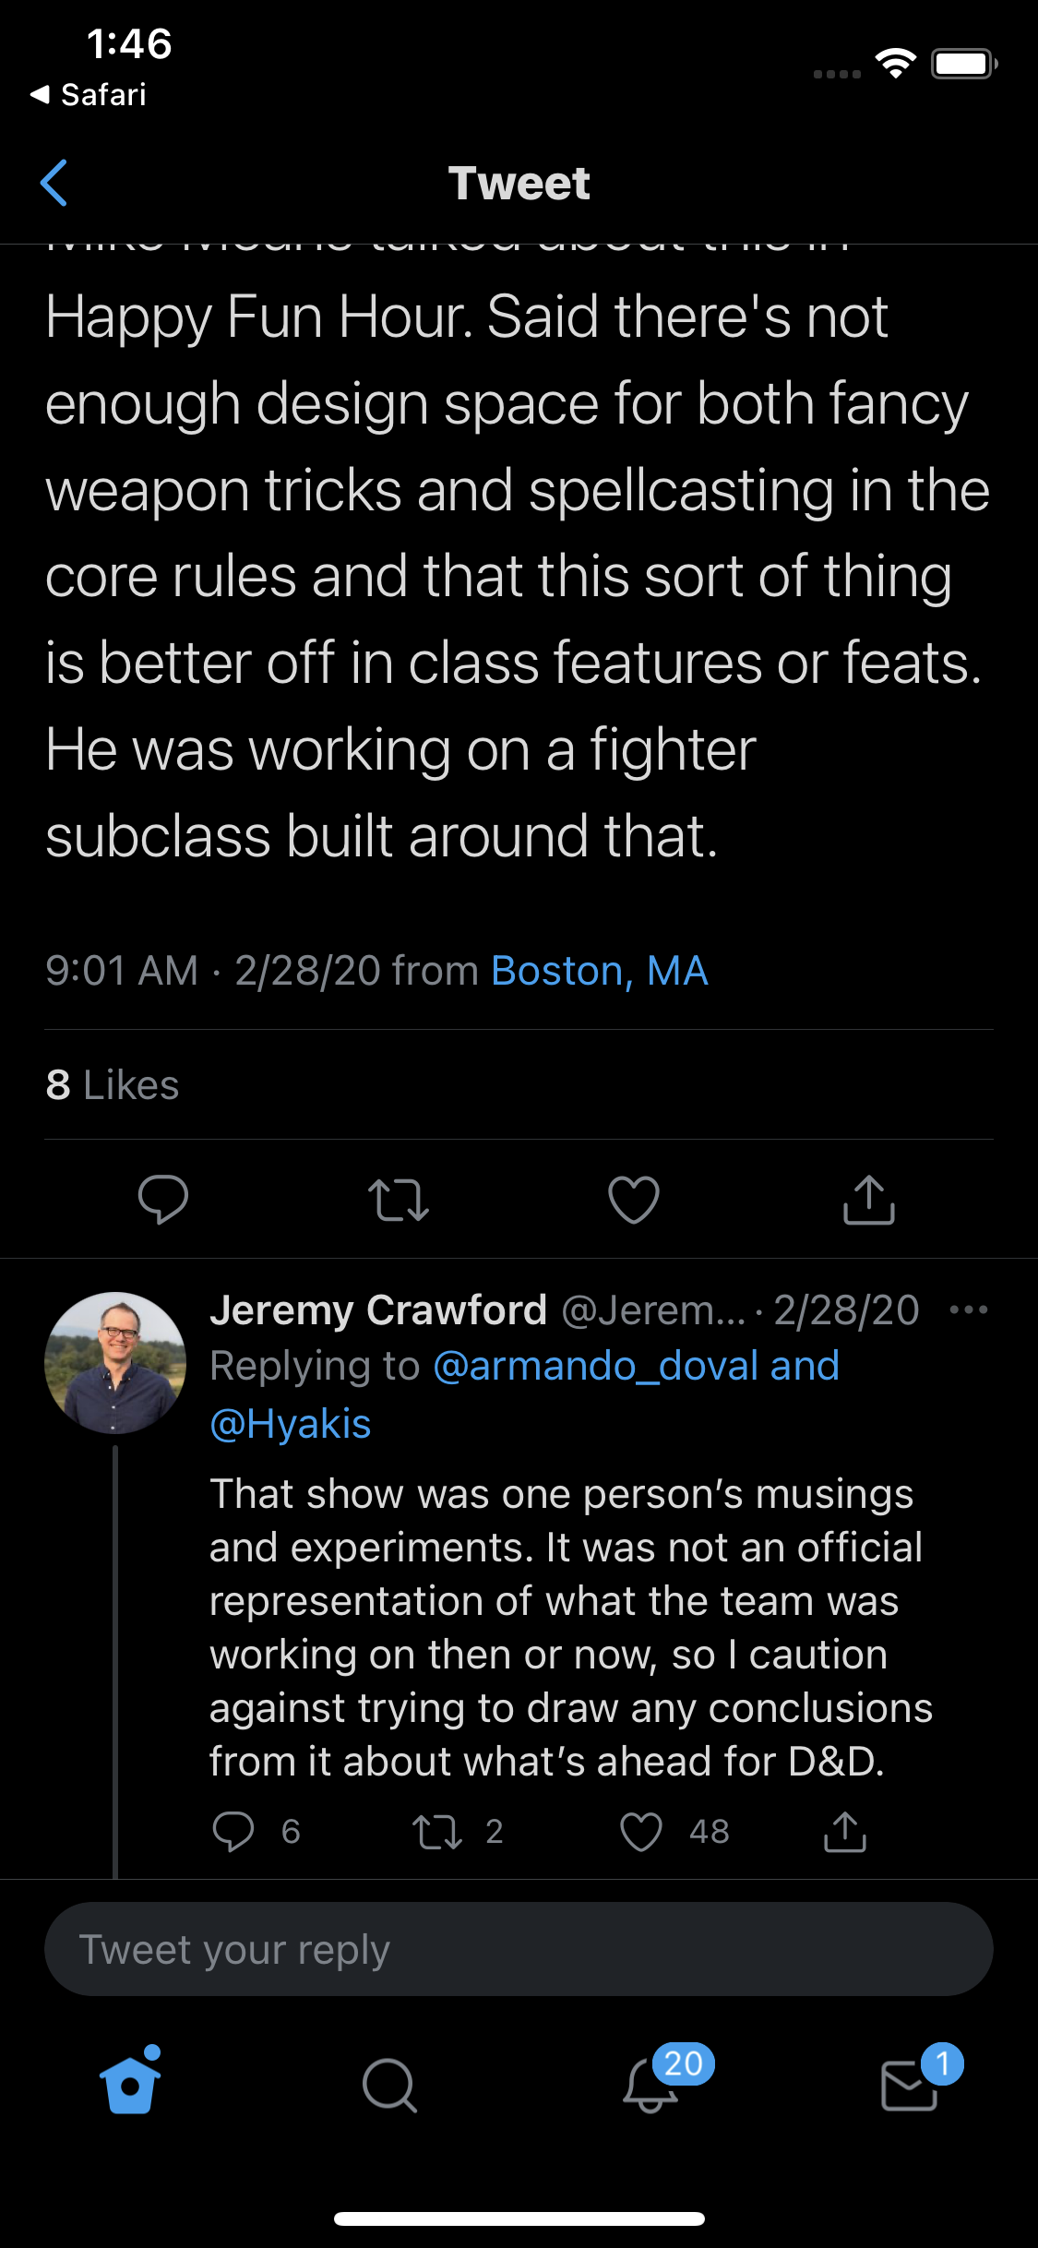Retweet the main tweet
Screen dimensions: 1038x2248
(x=398, y=1199)
